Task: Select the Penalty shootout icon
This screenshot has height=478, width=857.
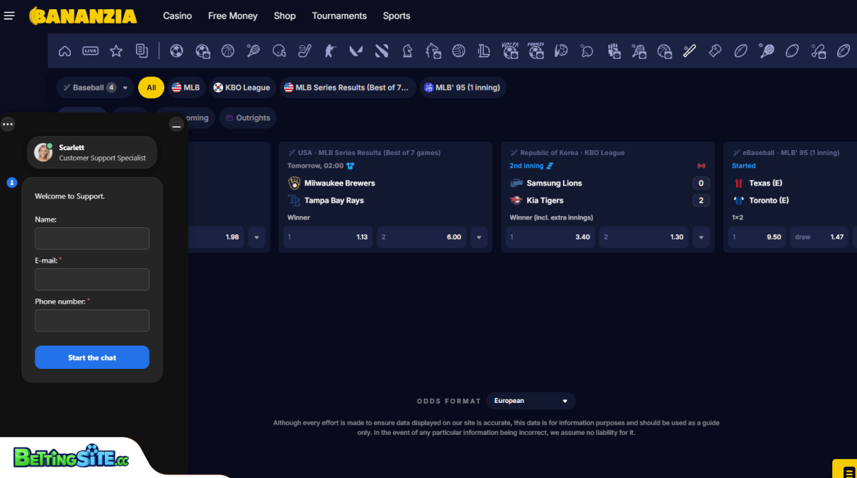Action: [x=535, y=51]
